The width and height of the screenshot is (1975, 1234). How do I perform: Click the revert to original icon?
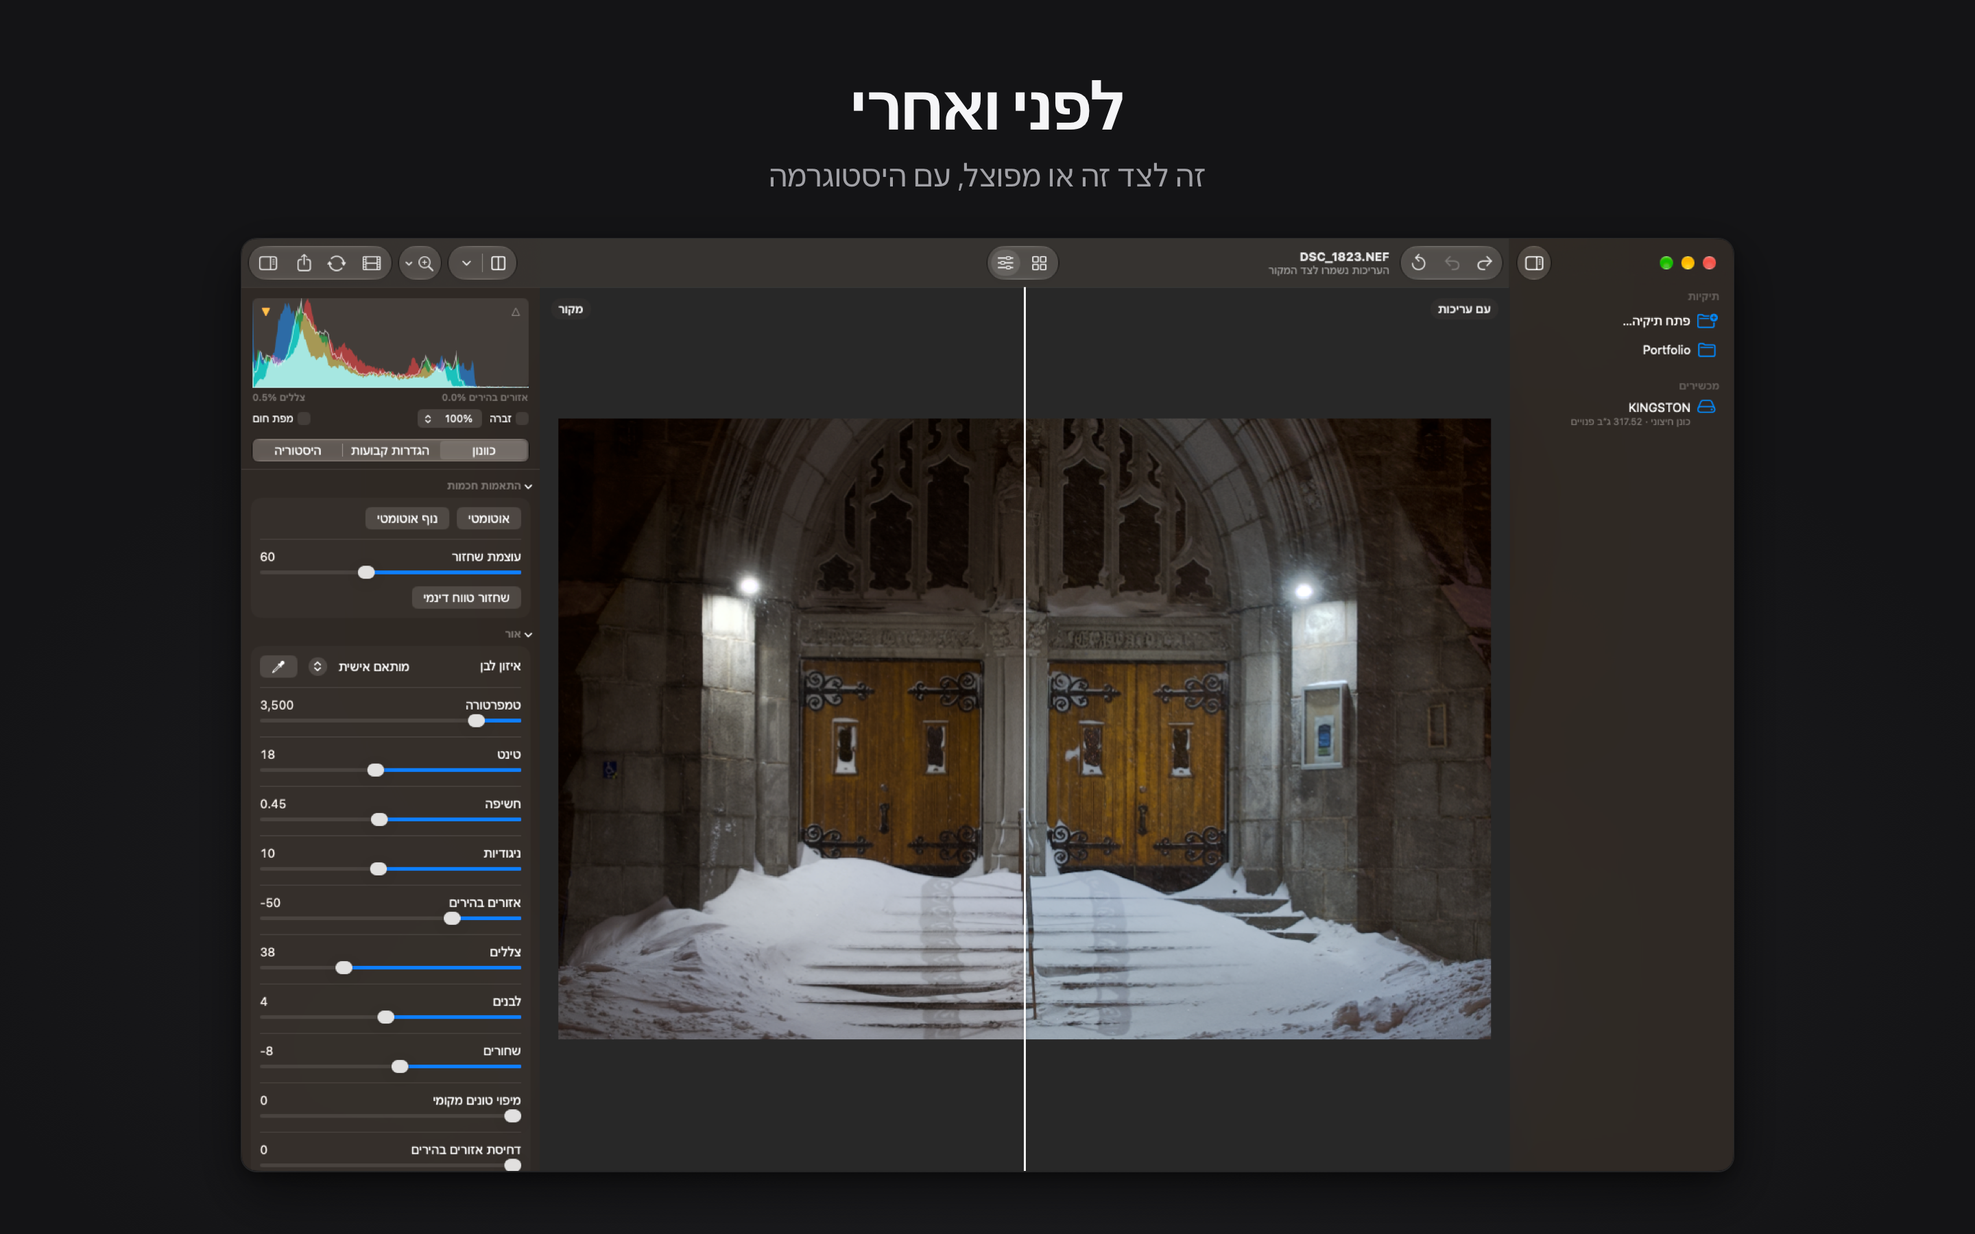coord(1418,263)
